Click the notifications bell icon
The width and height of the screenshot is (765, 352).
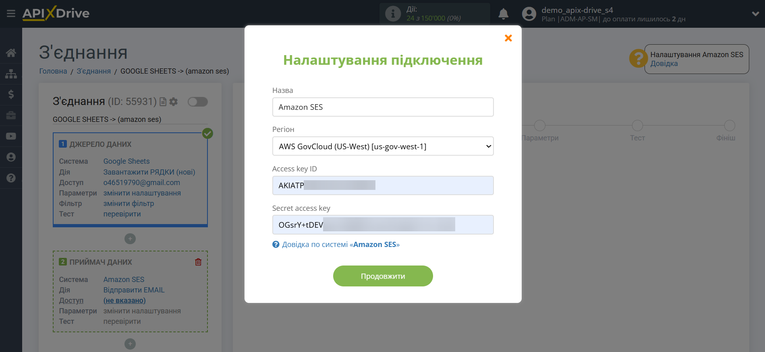click(x=503, y=14)
